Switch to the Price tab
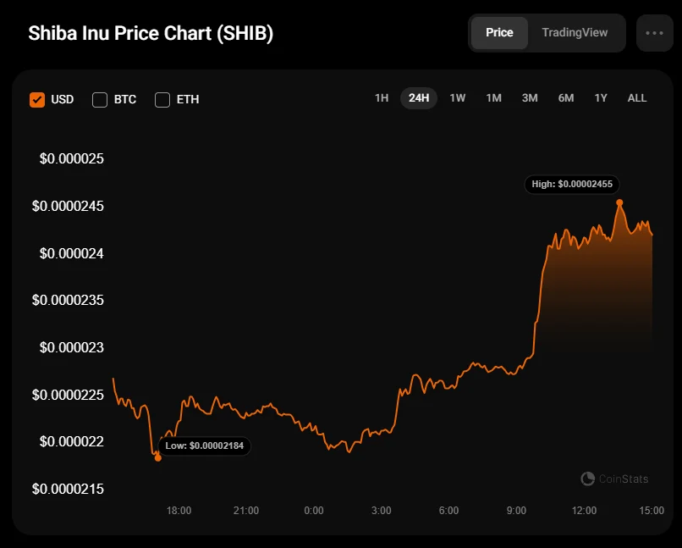The image size is (682, 548). coord(499,33)
